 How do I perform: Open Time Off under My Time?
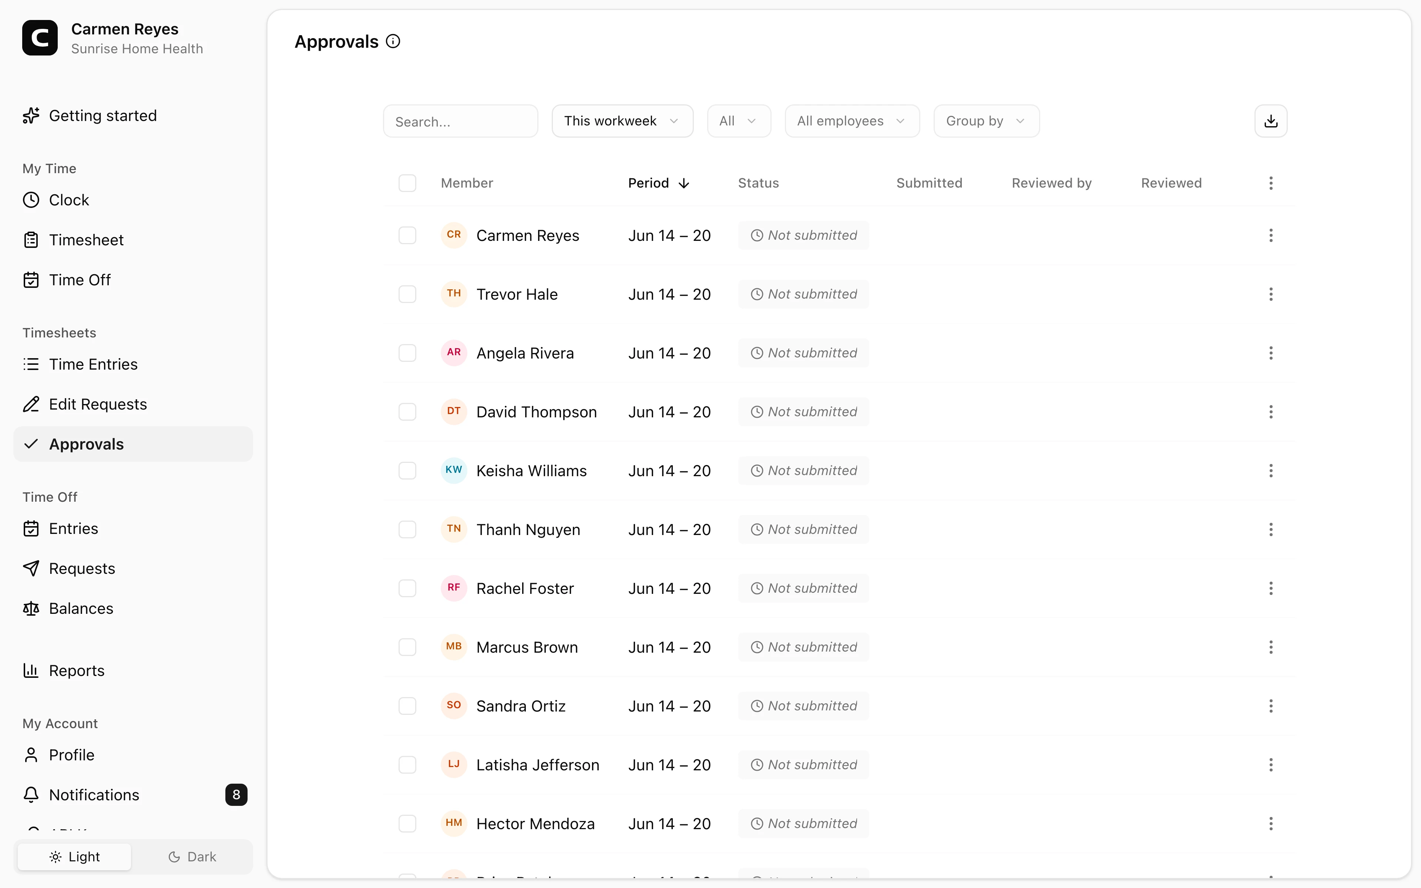[133, 280]
